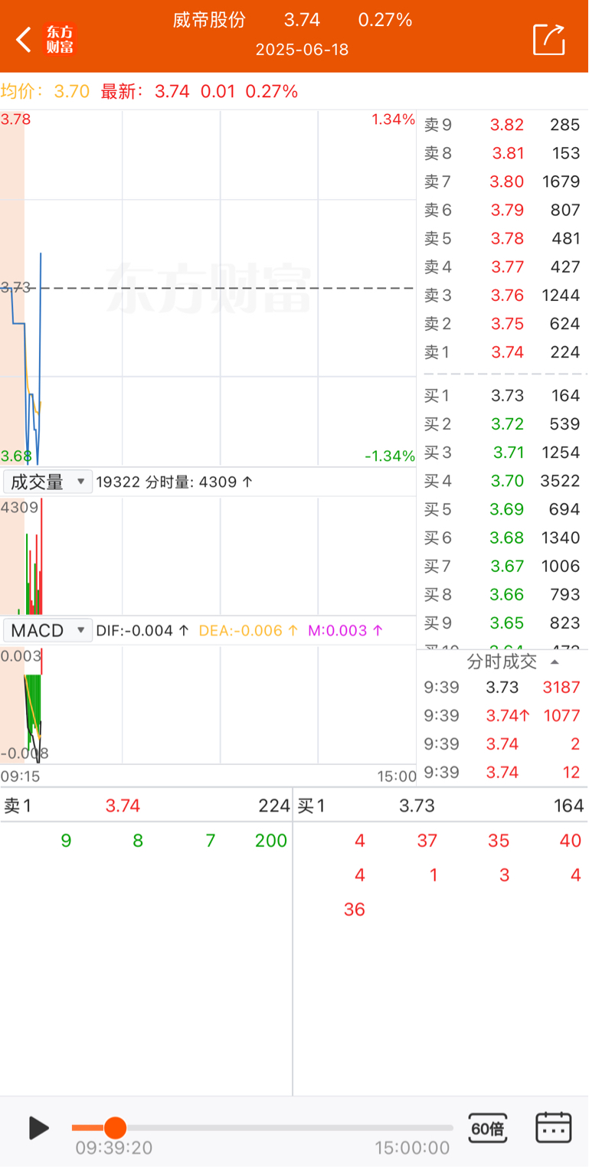
Task: Tap the 2025-06-18 date in header
Action: [302, 50]
